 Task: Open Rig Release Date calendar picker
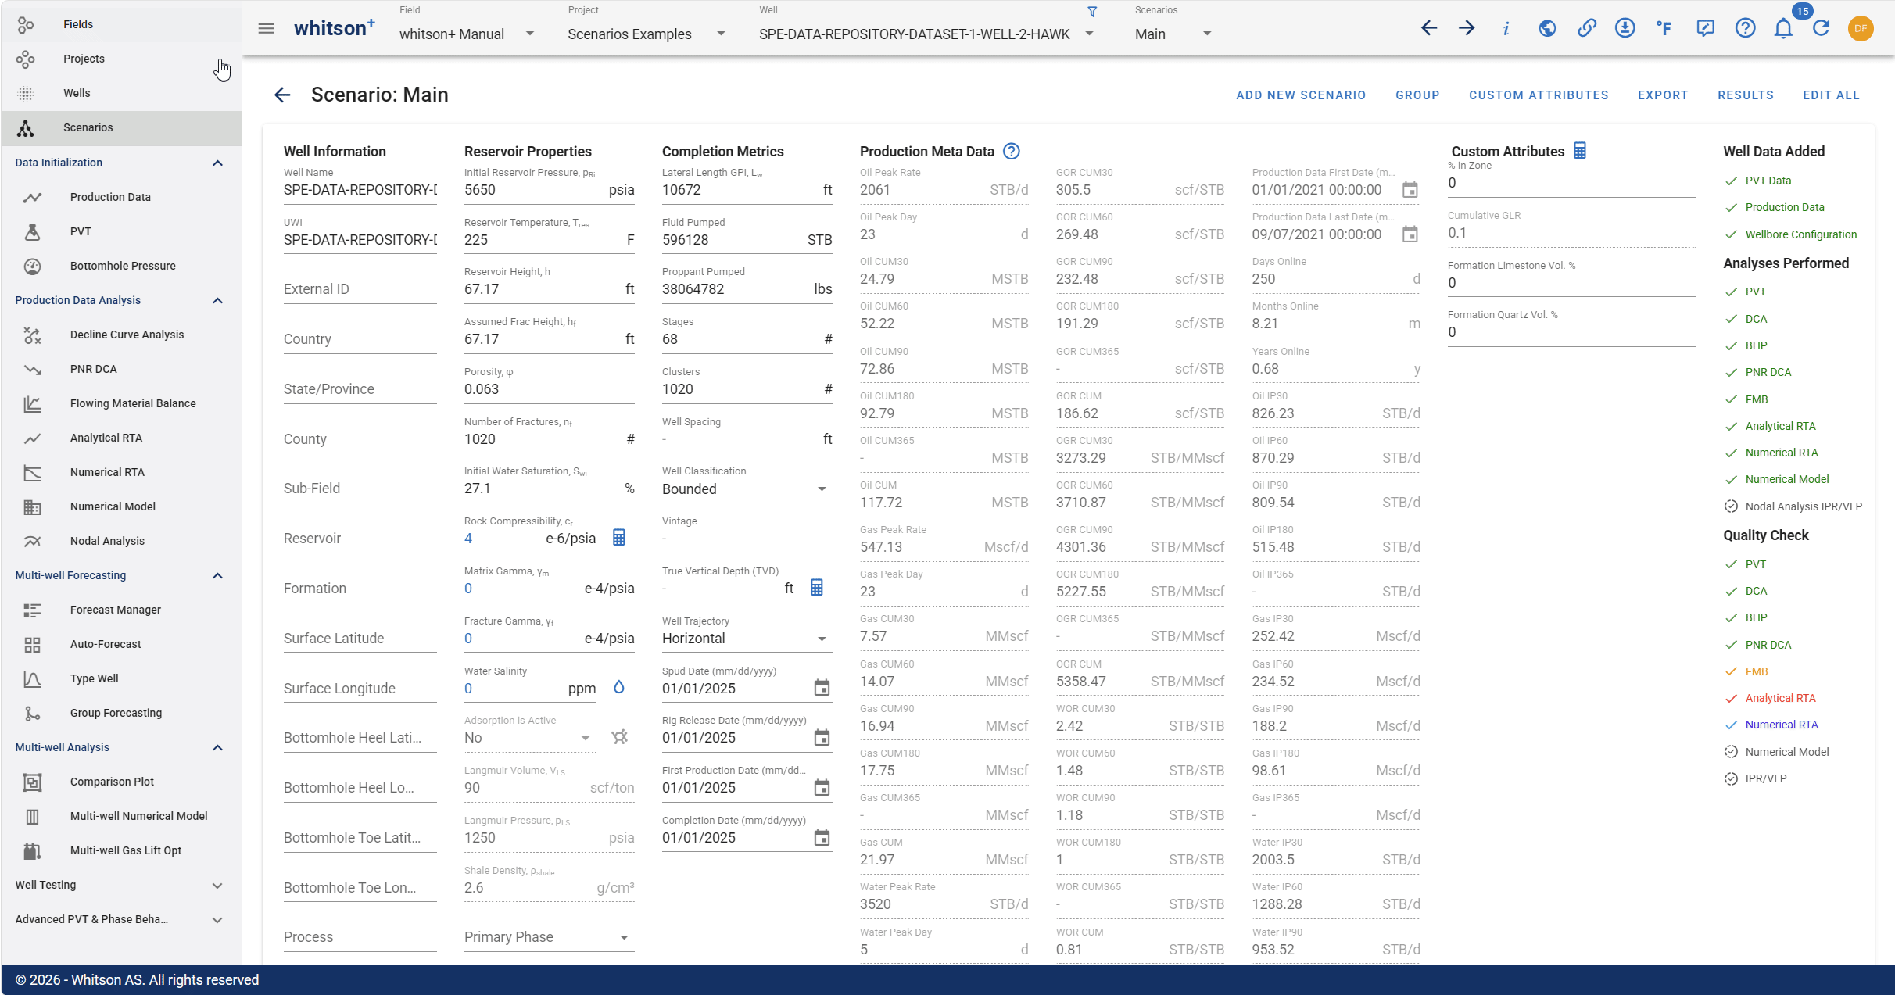coord(822,738)
